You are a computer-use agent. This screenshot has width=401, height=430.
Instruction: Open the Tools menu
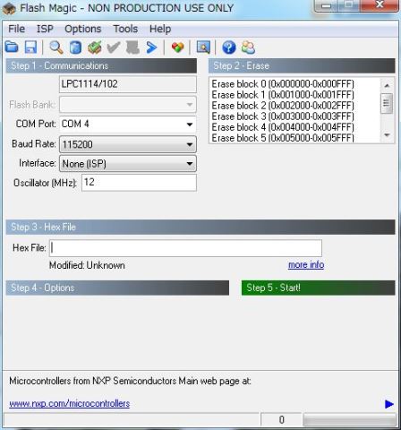[125, 29]
